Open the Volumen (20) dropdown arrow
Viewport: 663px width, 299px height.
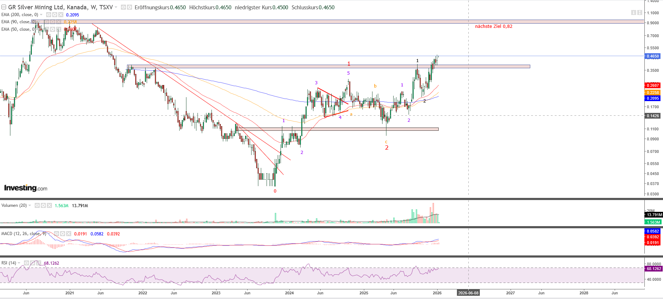30,205
